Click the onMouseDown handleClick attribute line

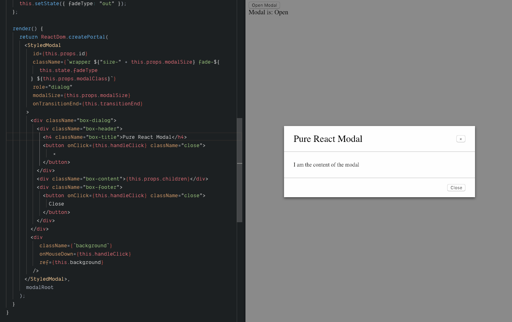(85, 254)
